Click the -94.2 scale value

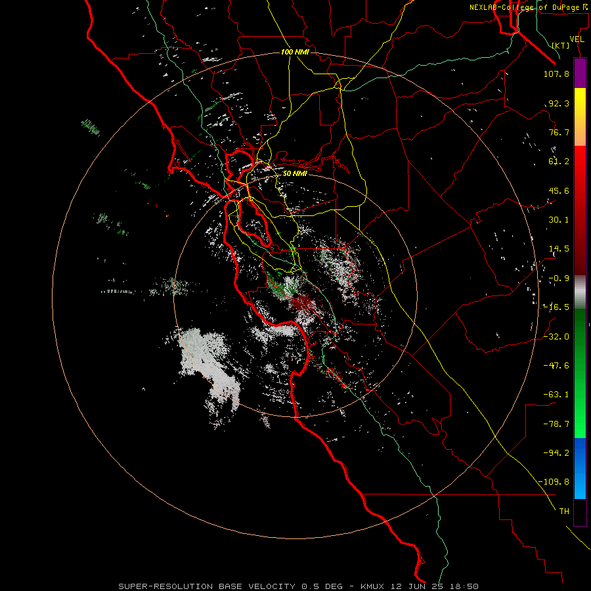tap(556, 453)
